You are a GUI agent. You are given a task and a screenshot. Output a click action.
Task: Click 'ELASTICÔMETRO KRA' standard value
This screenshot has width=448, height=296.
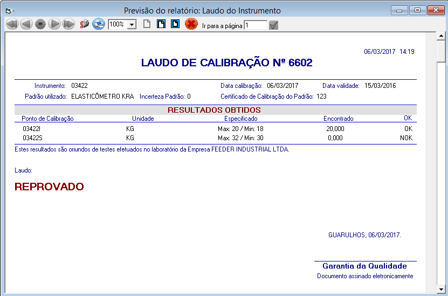[x=102, y=97]
